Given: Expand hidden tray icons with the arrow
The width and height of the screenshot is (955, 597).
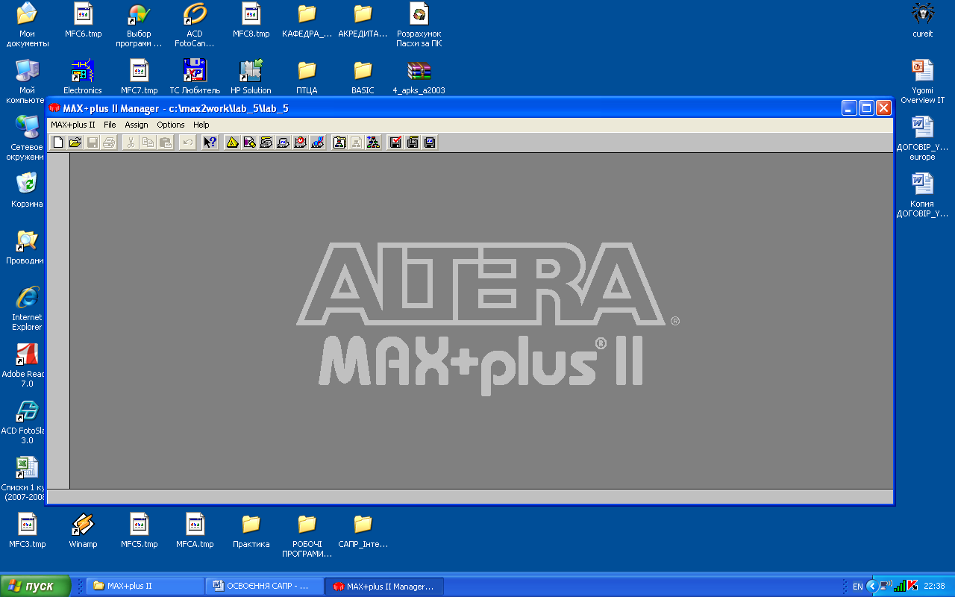Looking at the screenshot, I should pyautogui.click(x=871, y=586).
